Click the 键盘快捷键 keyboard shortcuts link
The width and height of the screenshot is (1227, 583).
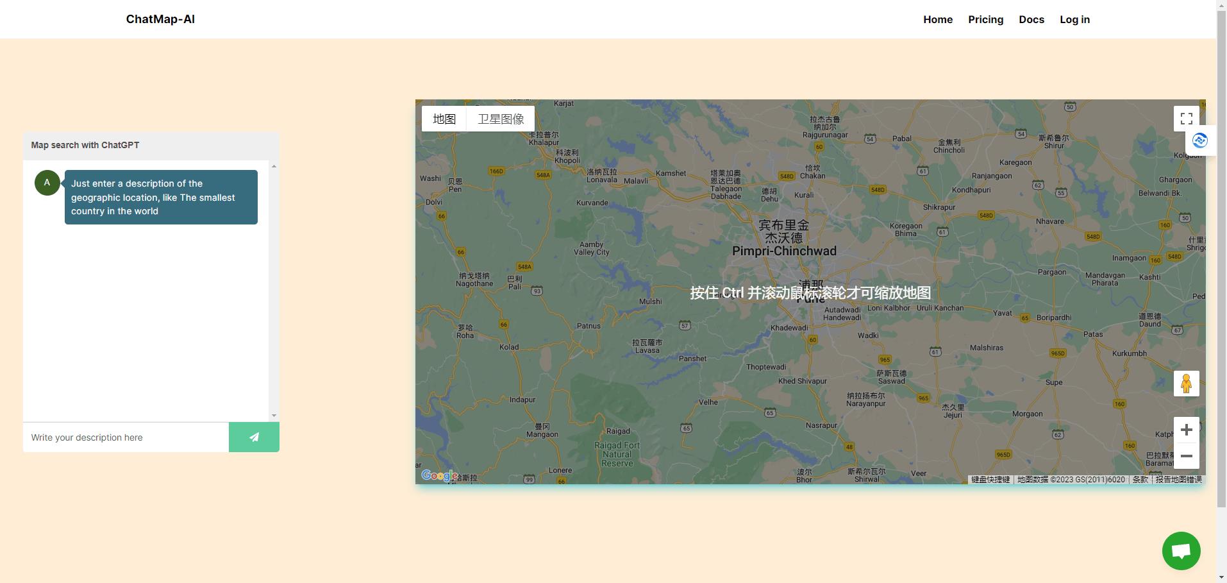coord(989,479)
